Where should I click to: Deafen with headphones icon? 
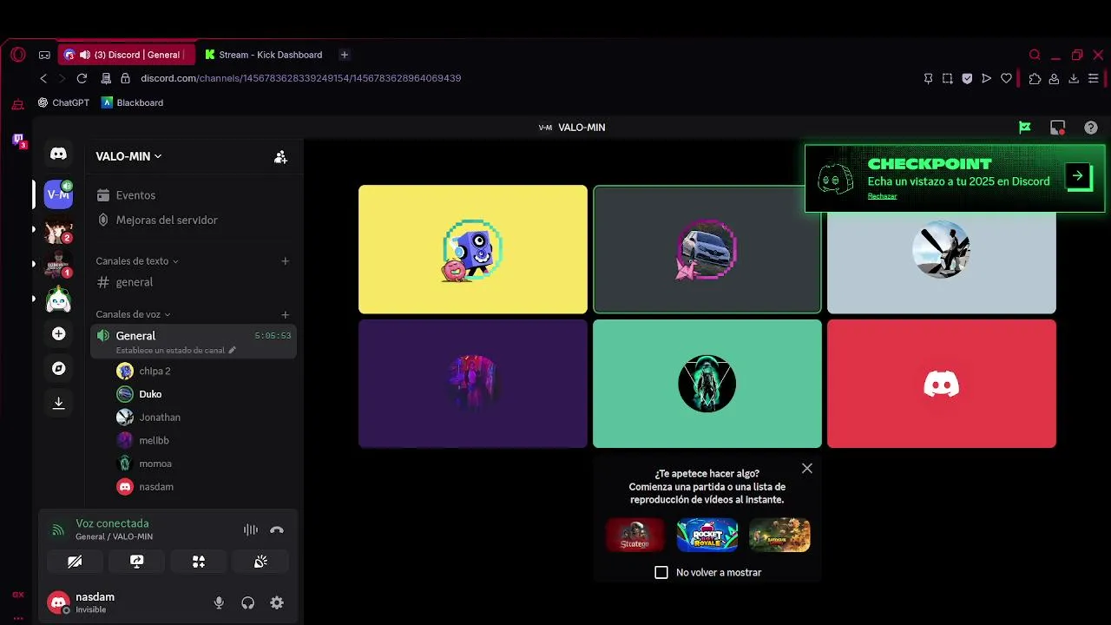[248, 602]
